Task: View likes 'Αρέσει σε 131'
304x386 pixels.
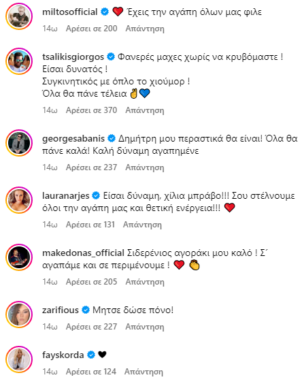Action: [x=90, y=225]
